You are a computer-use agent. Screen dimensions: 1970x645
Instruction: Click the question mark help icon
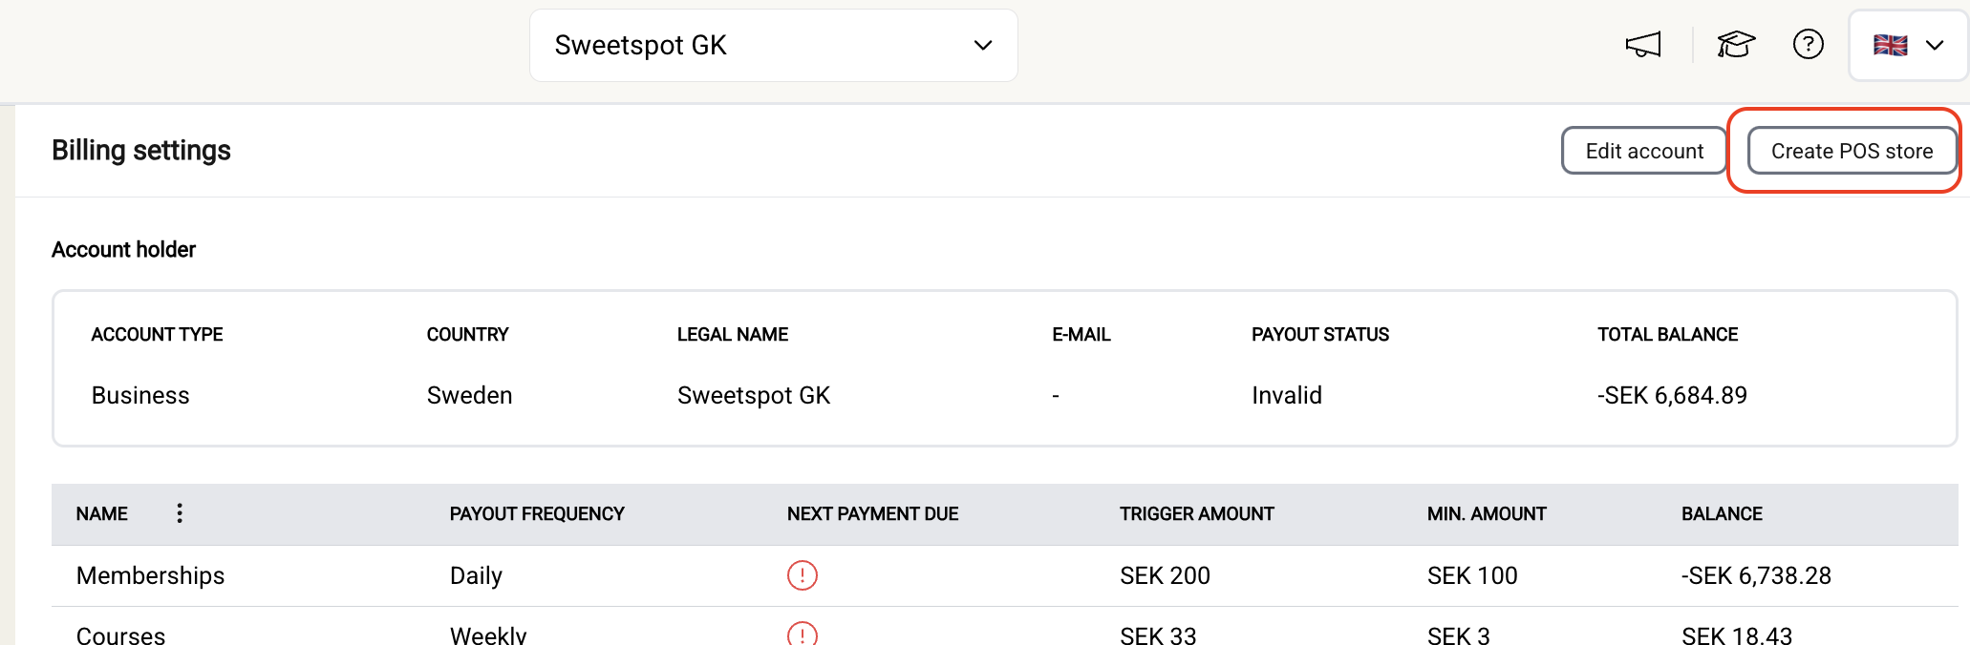click(x=1808, y=45)
